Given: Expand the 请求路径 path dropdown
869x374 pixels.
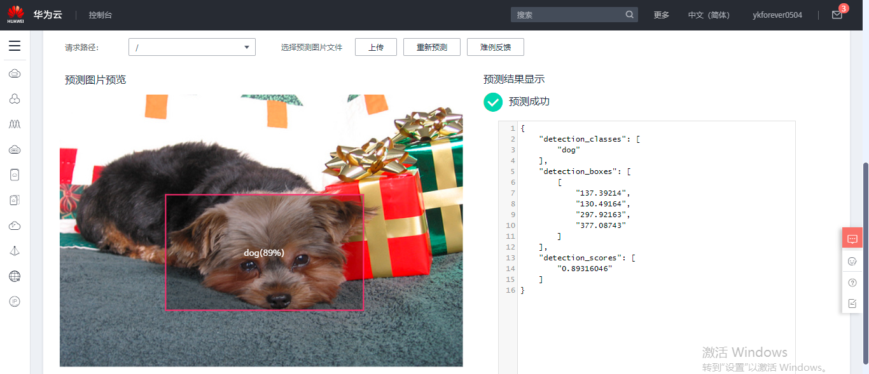Looking at the screenshot, I should pyautogui.click(x=247, y=46).
